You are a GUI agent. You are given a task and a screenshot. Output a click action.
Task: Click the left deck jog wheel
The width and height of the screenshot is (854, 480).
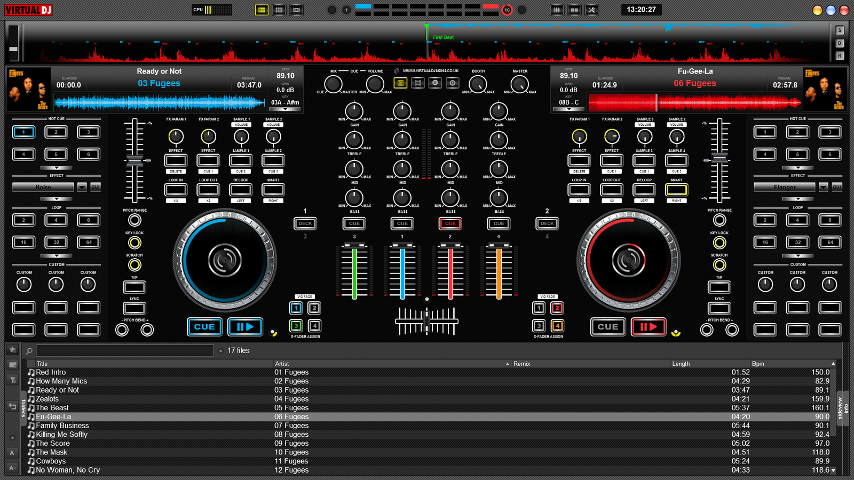click(x=225, y=260)
